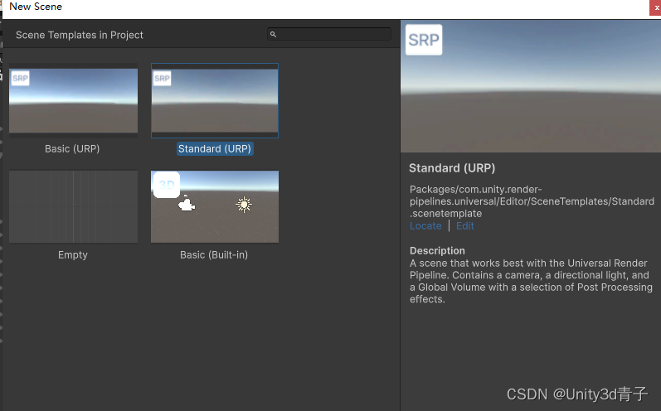
Task: Click the template package path text
Action: click(x=532, y=201)
